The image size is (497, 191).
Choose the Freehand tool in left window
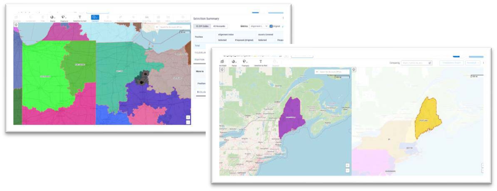point(64,18)
